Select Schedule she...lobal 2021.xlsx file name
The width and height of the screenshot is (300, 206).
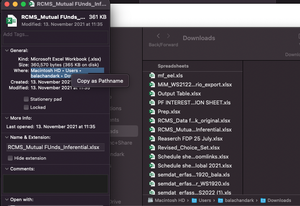195,165
